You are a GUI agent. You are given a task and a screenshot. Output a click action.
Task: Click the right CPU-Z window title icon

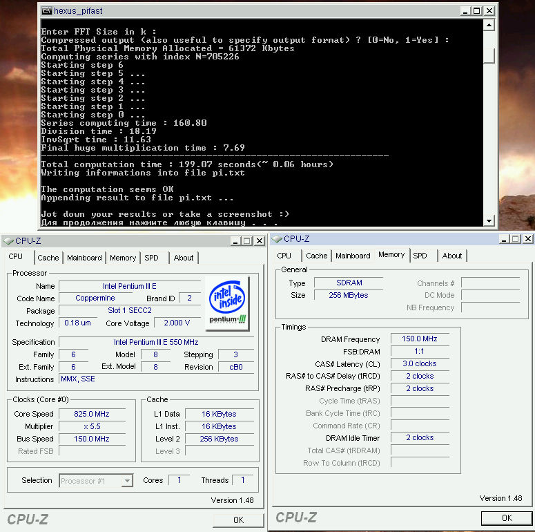pyautogui.click(x=277, y=238)
